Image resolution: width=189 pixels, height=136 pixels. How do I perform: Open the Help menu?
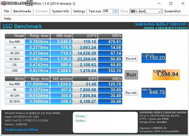(7, 19)
